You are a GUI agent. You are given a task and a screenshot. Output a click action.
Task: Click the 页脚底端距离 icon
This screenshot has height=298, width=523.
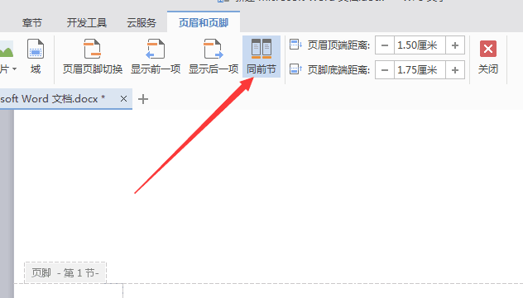(x=295, y=69)
